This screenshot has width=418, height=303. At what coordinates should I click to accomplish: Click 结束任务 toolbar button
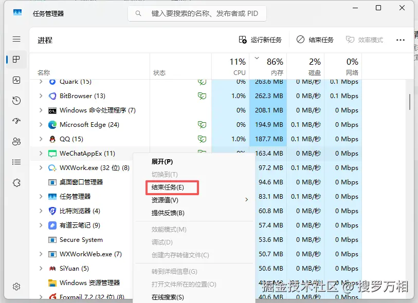(315, 40)
